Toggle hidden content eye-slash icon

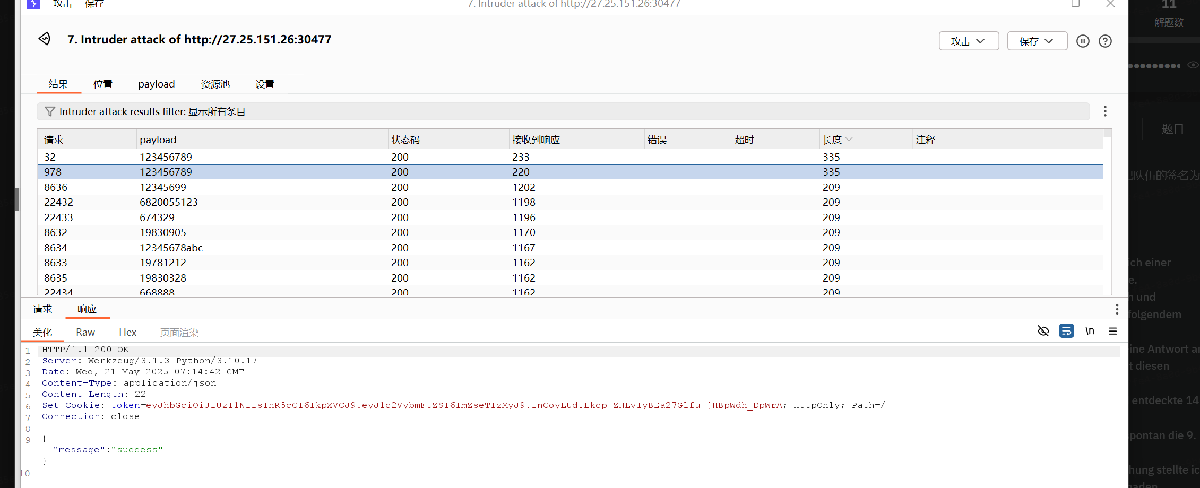(1043, 332)
